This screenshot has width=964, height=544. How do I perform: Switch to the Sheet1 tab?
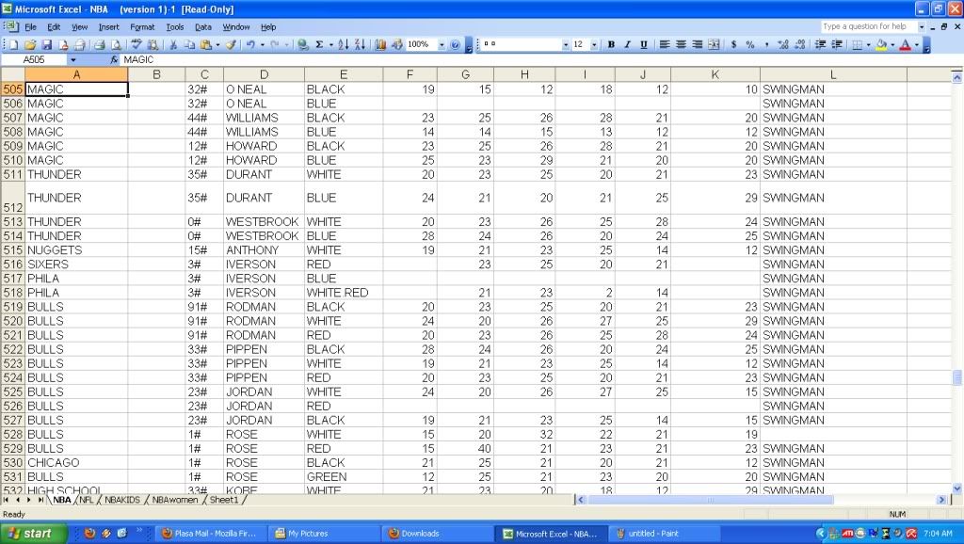point(224,500)
